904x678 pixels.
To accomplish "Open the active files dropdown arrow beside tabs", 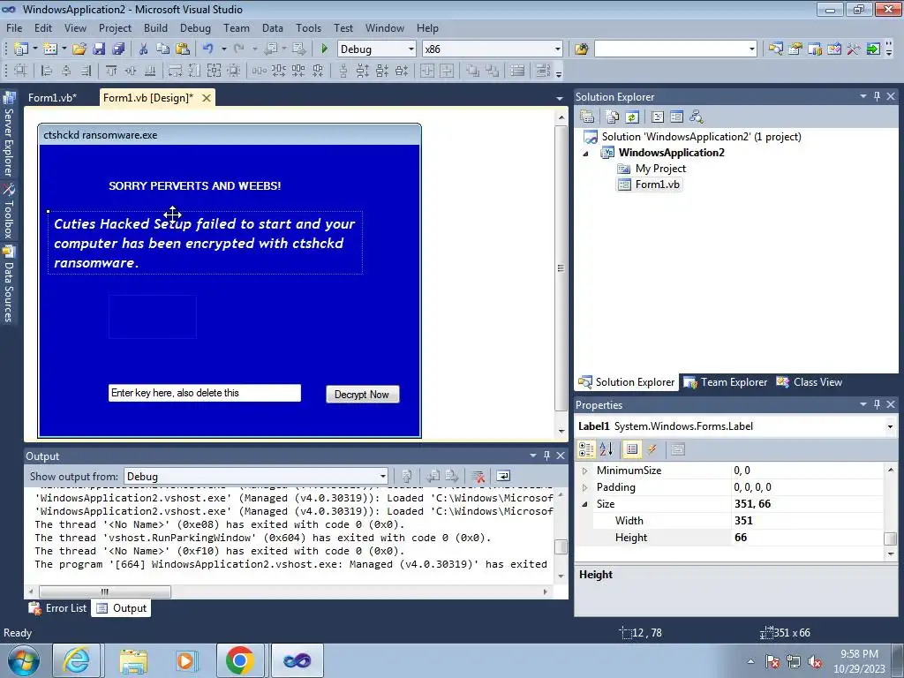I will point(559,99).
